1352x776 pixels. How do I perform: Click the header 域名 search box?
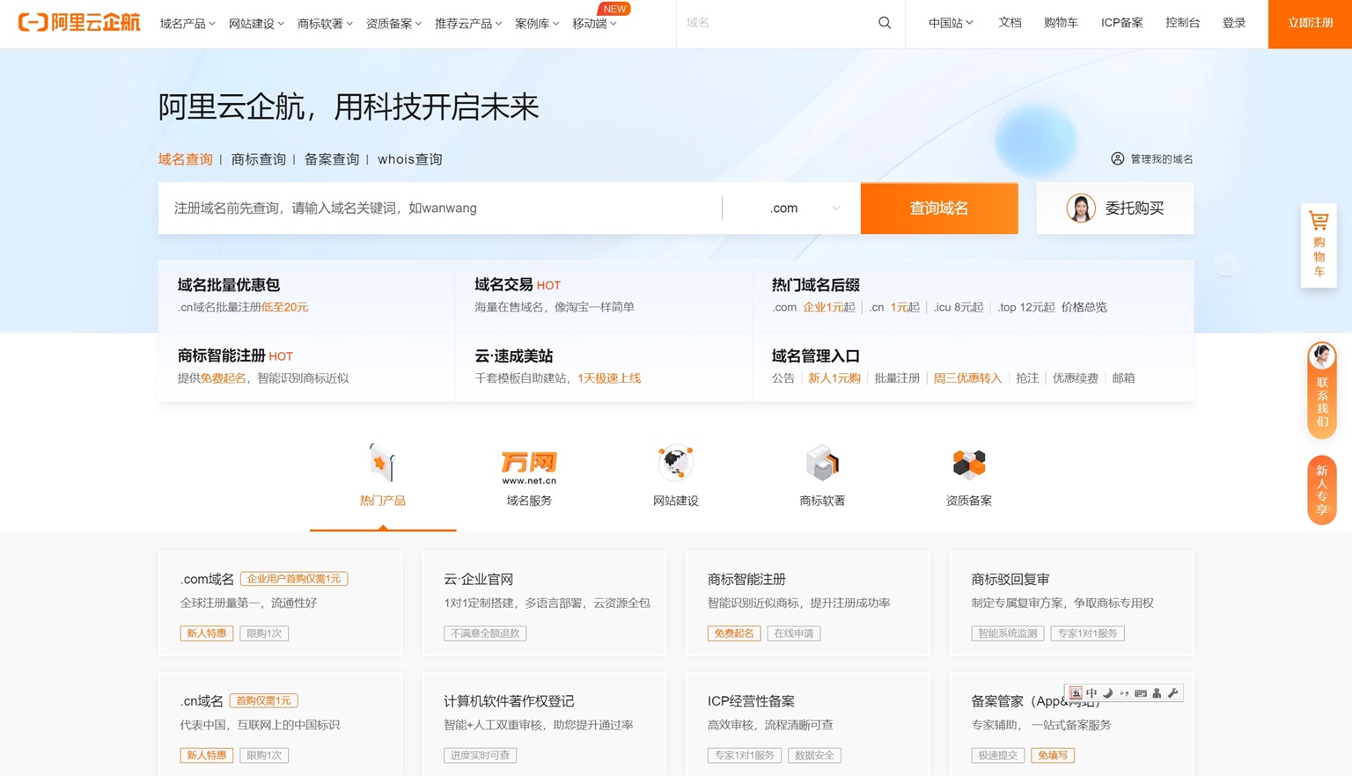coord(775,23)
